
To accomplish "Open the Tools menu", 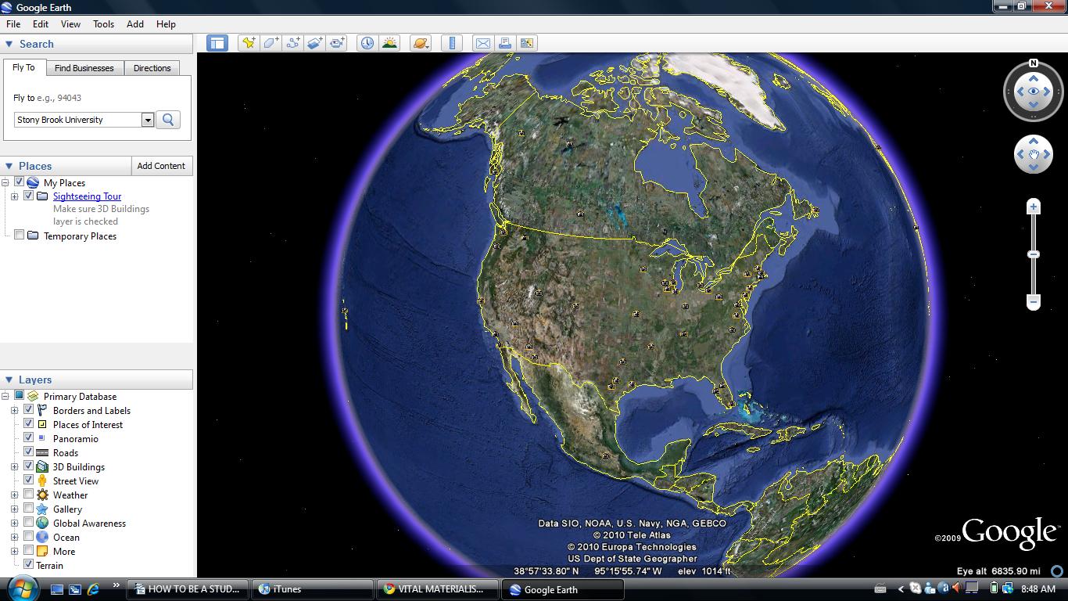I will pyautogui.click(x=103, y=23).
